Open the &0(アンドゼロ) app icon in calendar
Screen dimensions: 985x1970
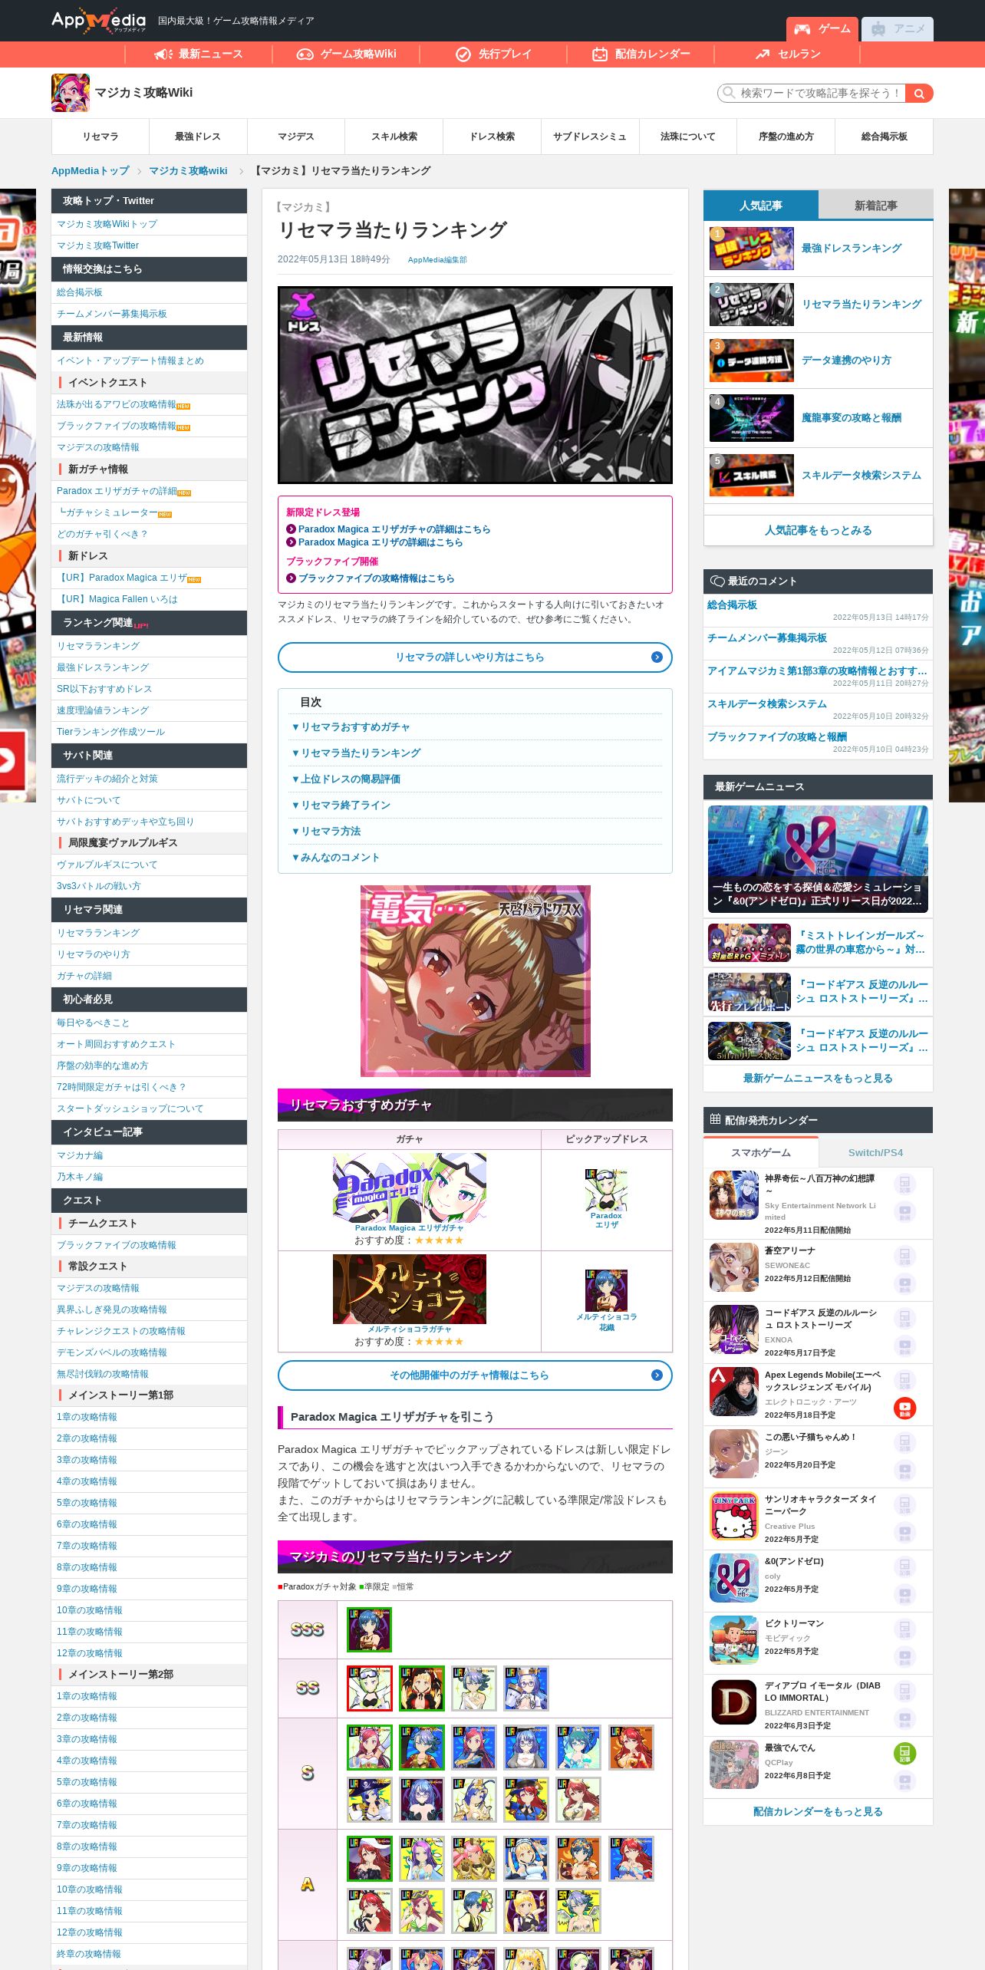pos(733,1578)
